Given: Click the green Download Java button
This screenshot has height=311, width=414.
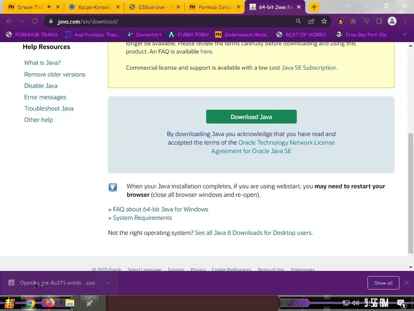Looking at the screenshot, I should click(251, 117).
